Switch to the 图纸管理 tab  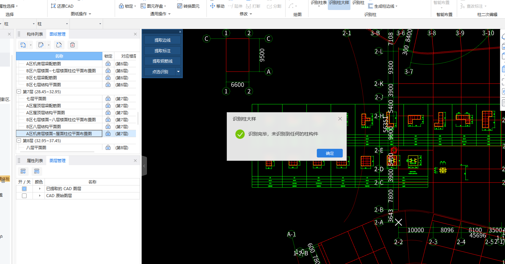pos(58,34)
